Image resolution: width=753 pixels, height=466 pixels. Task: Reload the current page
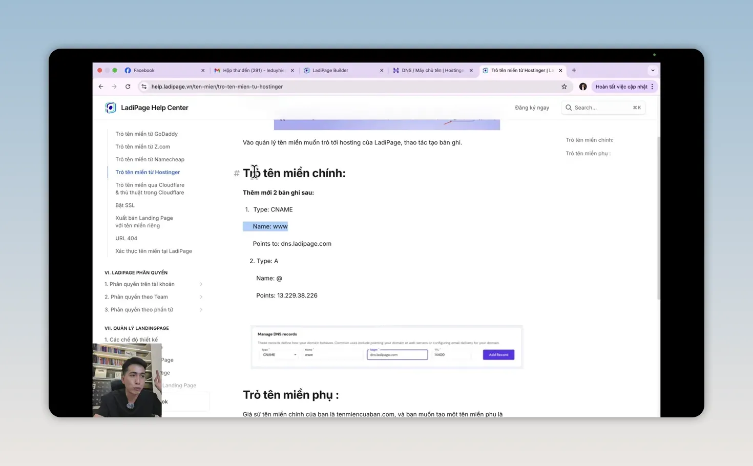[x=128, y=87]
